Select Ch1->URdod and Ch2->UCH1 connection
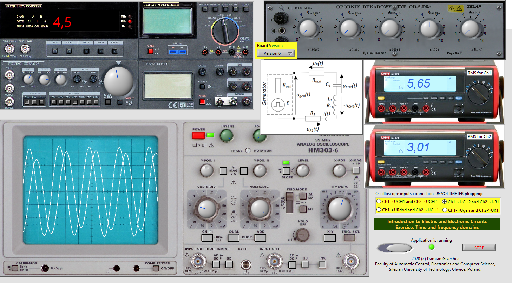The height and width of the screenshot is (283, 512). coord(379,210)
